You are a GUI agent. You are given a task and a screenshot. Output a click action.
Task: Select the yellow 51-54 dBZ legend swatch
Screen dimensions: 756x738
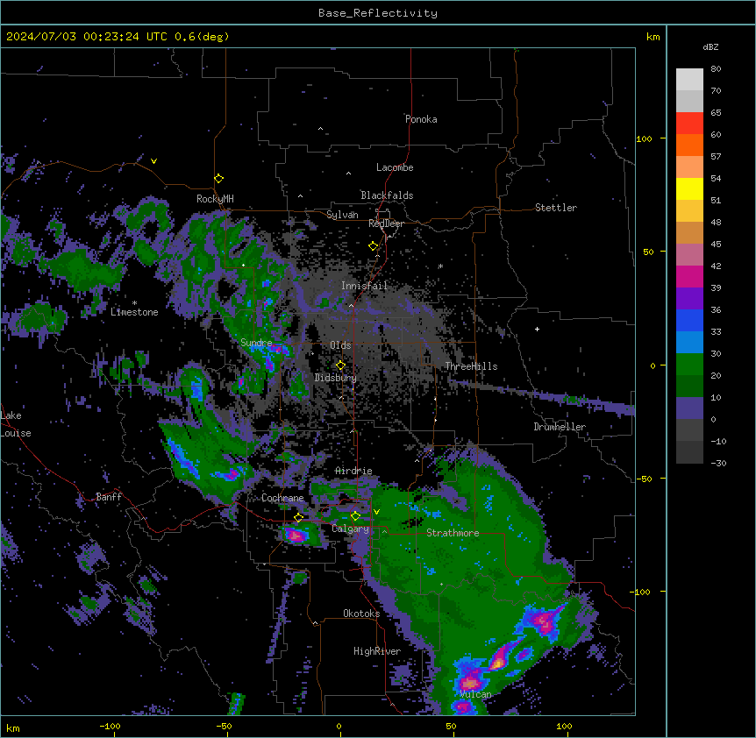689,188
